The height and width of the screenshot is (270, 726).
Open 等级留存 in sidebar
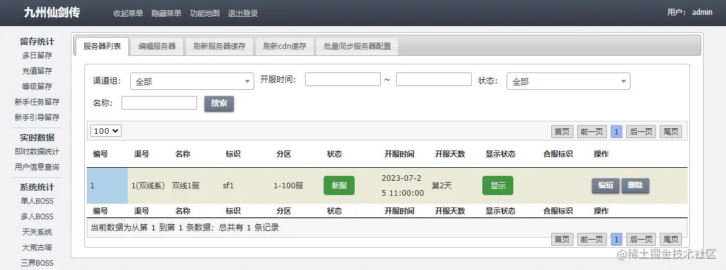pos(37,87)
